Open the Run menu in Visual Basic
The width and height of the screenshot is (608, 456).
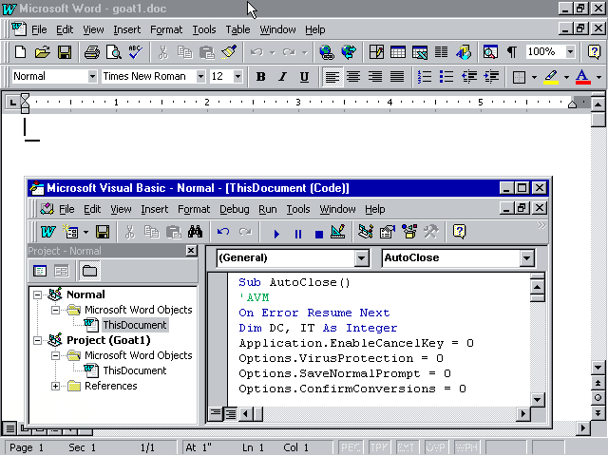click(x=268, y=209)
